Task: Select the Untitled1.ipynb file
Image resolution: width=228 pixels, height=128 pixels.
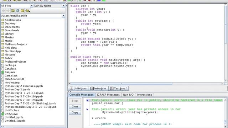Action: pyautogui.click(x=15, y=121)
